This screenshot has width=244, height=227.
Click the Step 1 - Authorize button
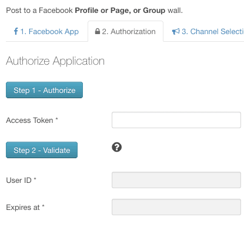(44, 90)
